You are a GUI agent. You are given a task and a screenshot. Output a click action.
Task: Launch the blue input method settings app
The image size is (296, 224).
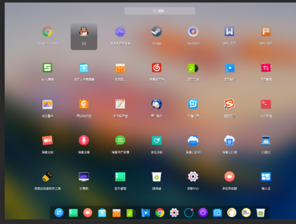click(266, 177)
